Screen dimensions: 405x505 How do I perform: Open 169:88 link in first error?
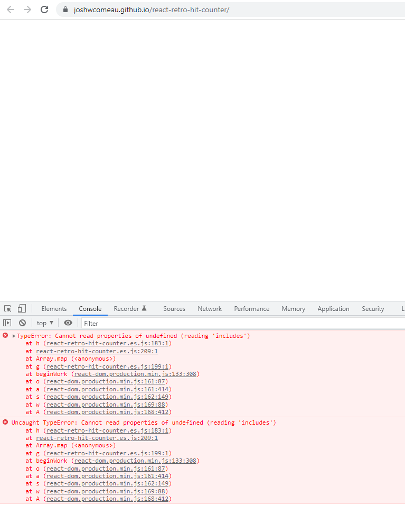pyautogui.click(x=106, y=405)
